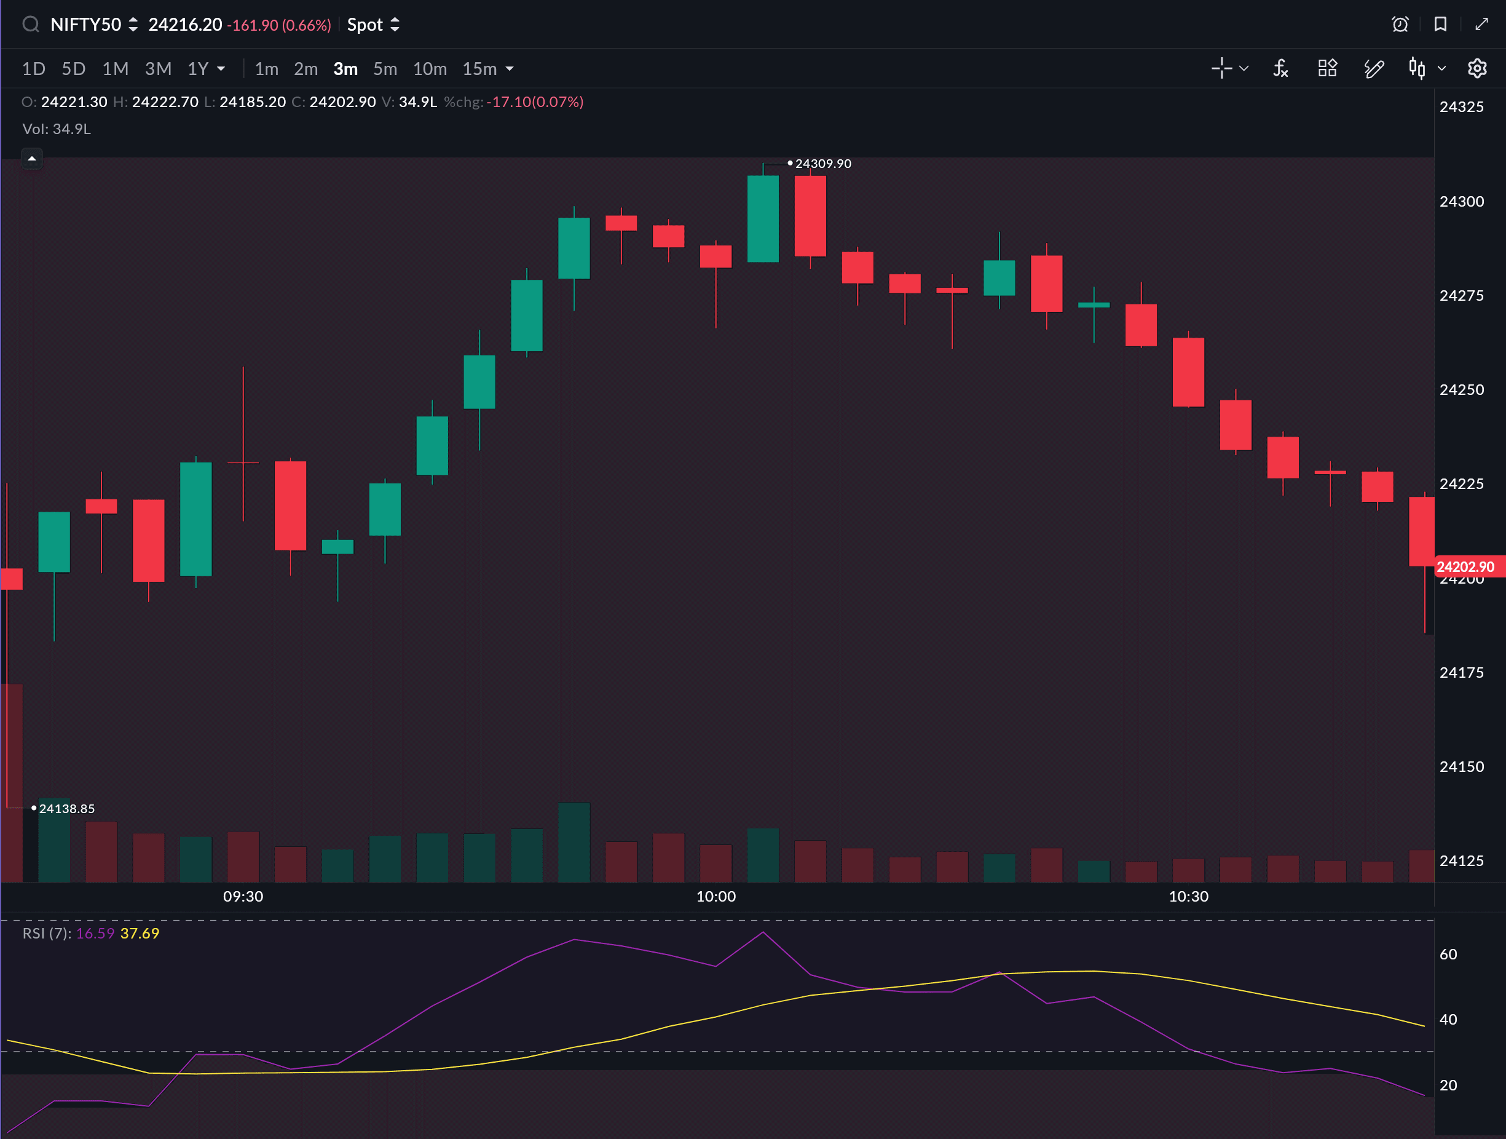Viewport: 1506px width, 1139px height.
Task: Click the symbol search magnifier icon
Action: (31, 25)
